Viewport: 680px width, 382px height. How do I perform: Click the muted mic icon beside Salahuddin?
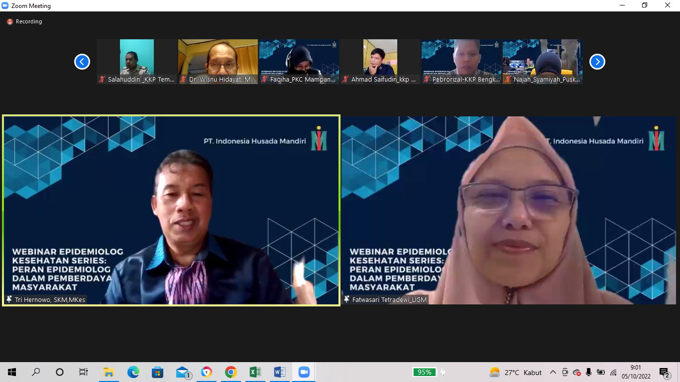[x=102, y=80]
